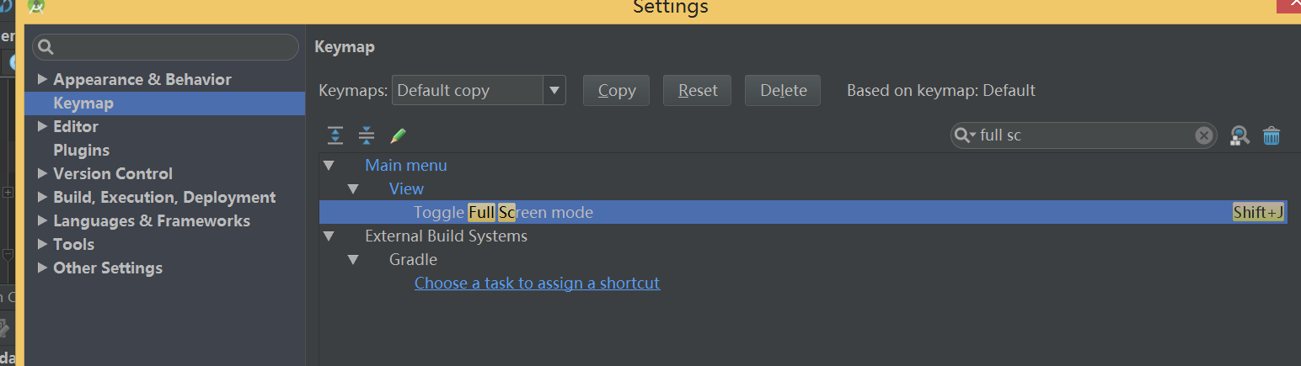This screenshot has width=1301, height=366.
Task: Collapse the View tree node
Action: coord(352,189)
